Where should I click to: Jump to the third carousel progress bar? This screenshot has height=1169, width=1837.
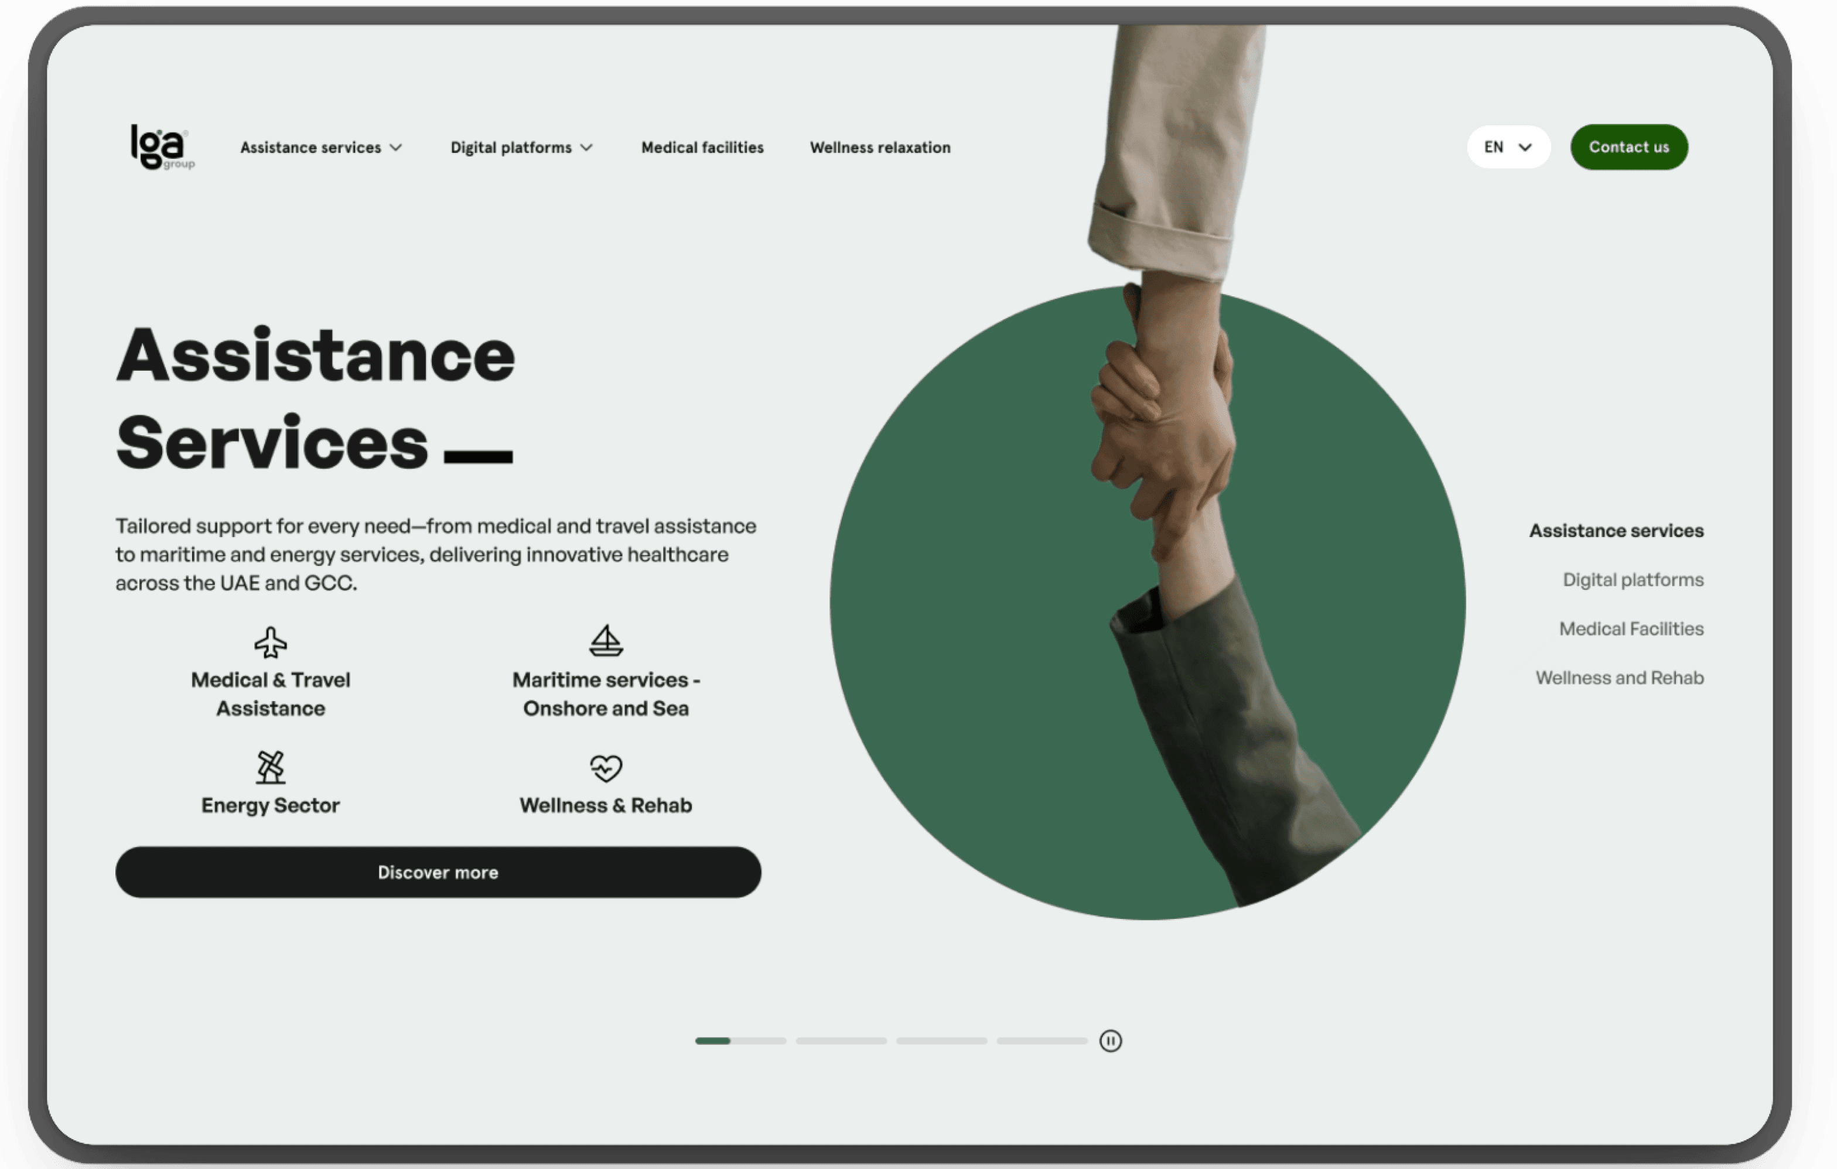click(941, 1041)
